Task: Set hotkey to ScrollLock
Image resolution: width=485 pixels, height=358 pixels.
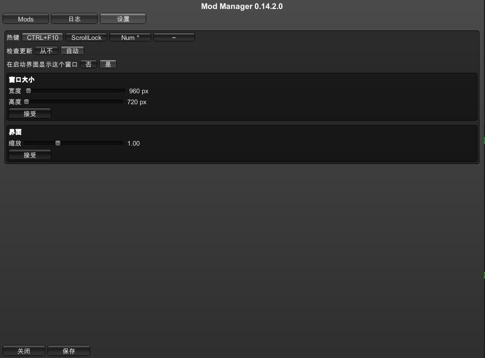Action: click(86, 37)
